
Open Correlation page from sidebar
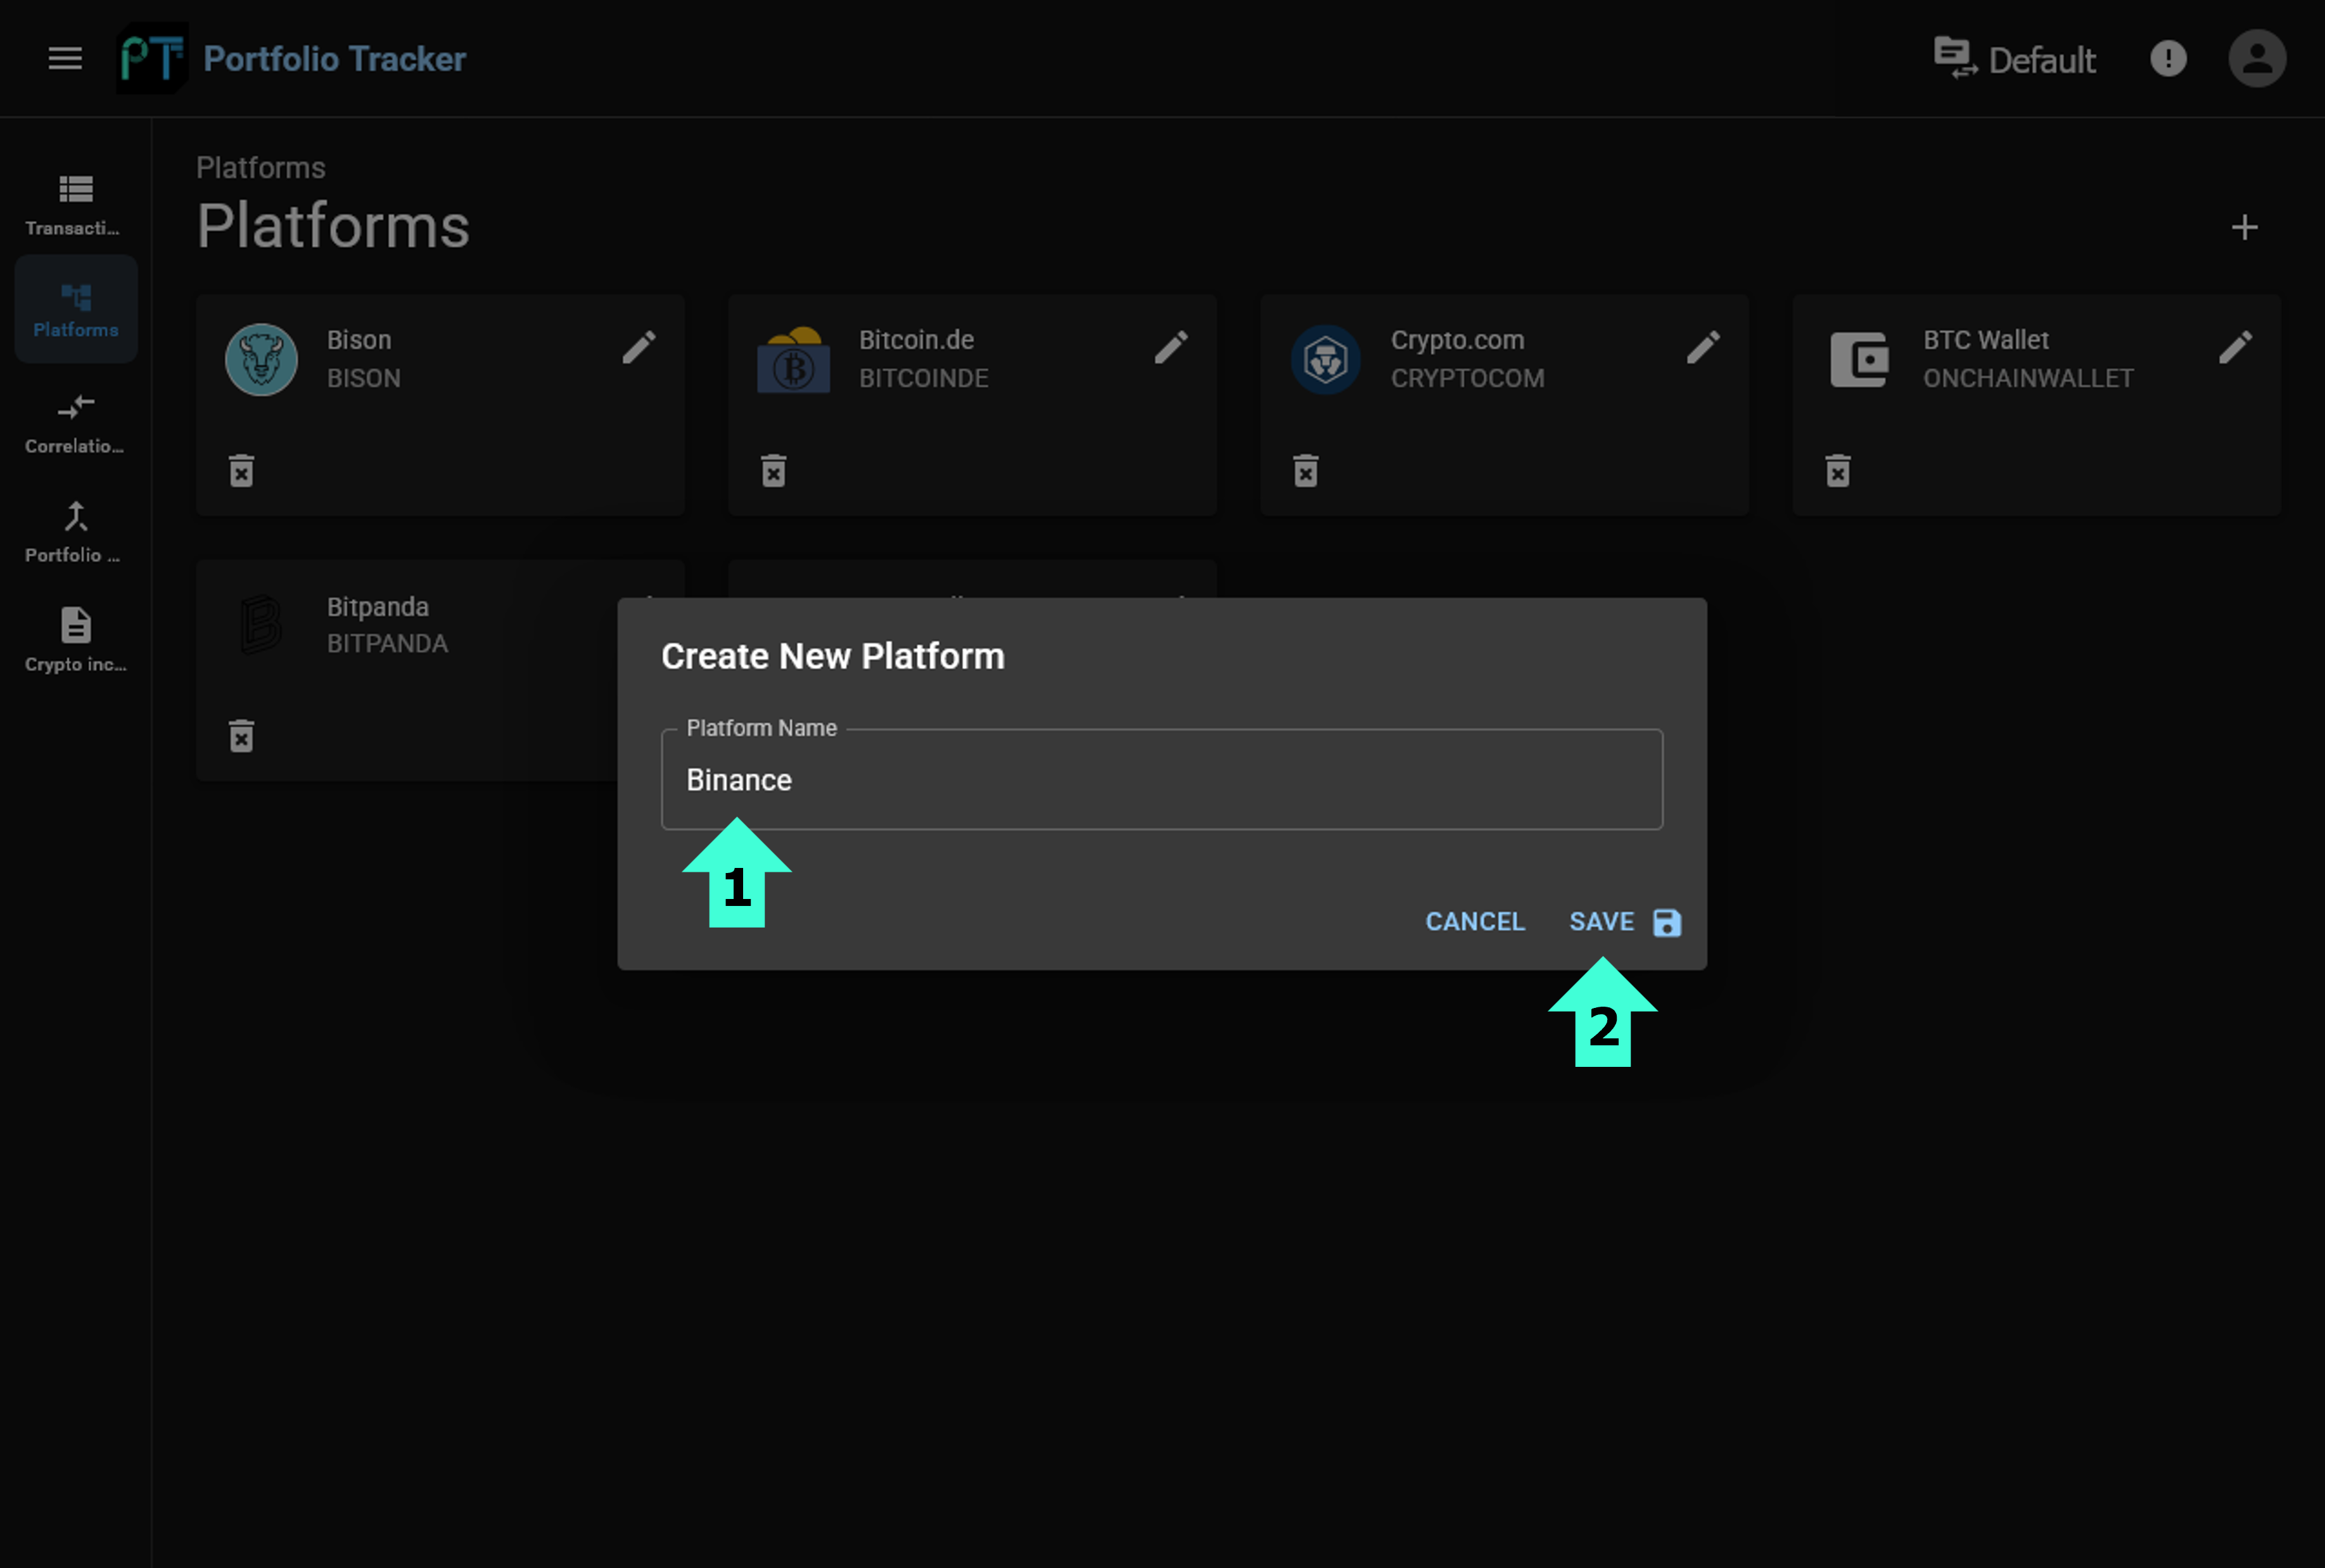click(x=76, y=424)
